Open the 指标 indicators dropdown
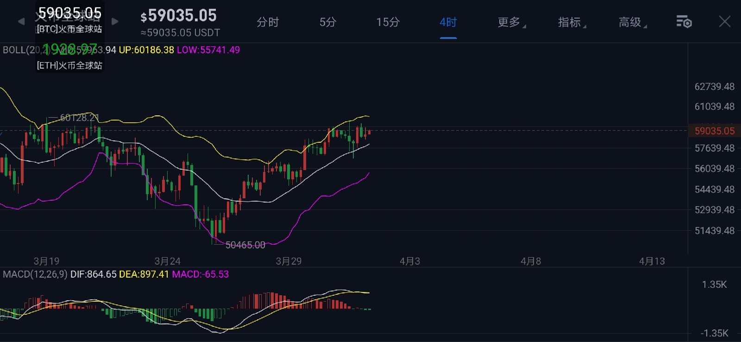The height and width of the screenshot is (342, 741). point(571,22)
